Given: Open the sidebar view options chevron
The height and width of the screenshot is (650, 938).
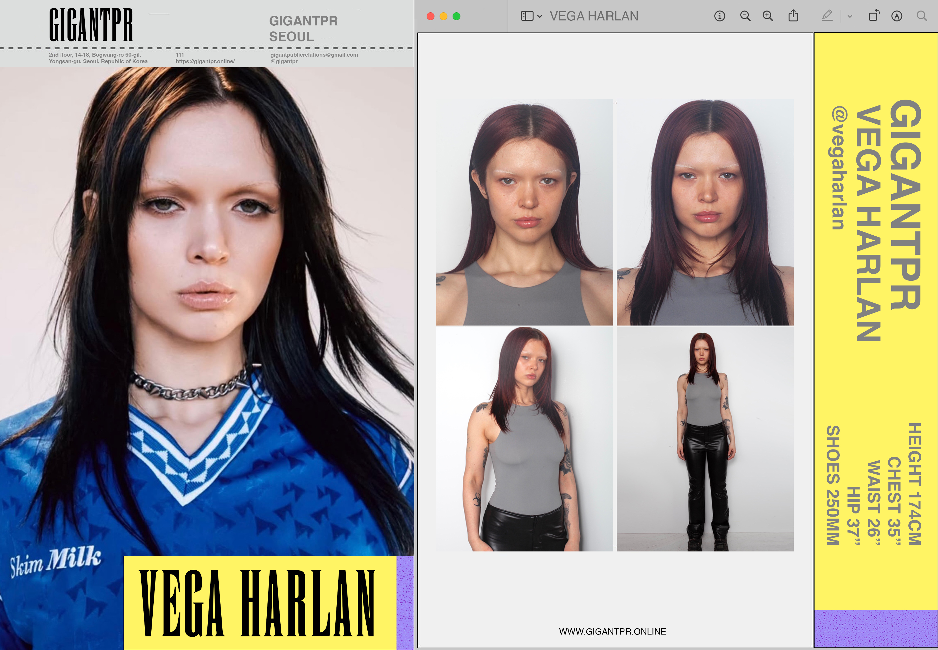Looking at the screenshot, I should [x=539, y=17].
